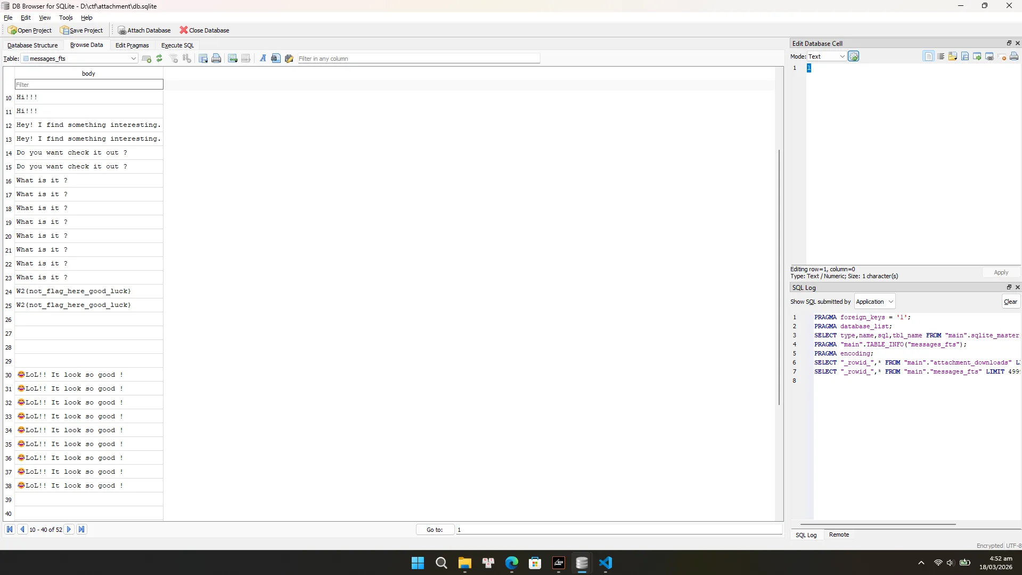Image resolution: width=1022 pixels, height=575 pixels.
Task: Select the Remote tab at bottom
Action: [839, 535]
